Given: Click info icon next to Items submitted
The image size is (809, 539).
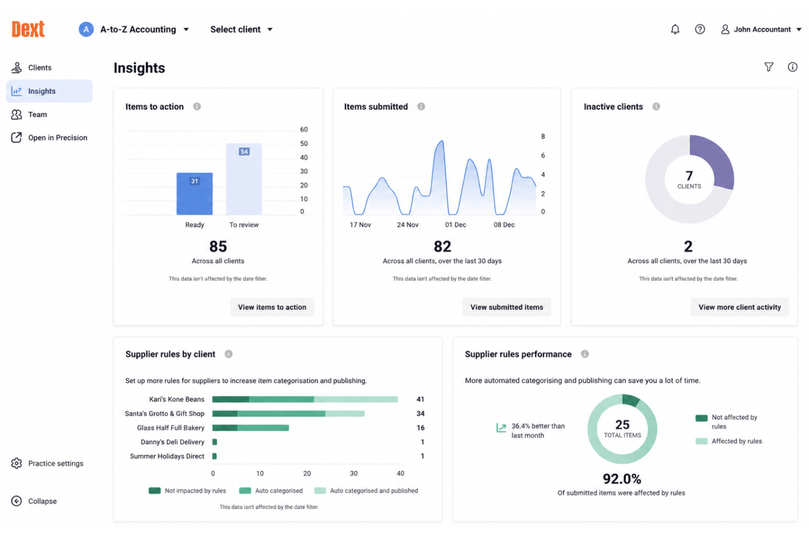Looking at the screenshot, I should point(421,106).
